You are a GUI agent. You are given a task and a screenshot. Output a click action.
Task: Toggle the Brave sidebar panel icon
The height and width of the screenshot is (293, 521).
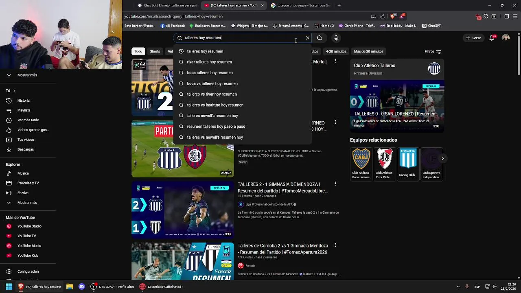coord(507,16)
